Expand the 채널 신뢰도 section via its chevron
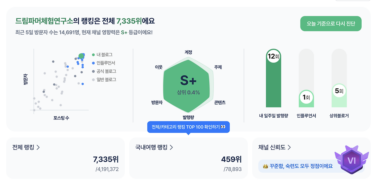 [290, 147]
